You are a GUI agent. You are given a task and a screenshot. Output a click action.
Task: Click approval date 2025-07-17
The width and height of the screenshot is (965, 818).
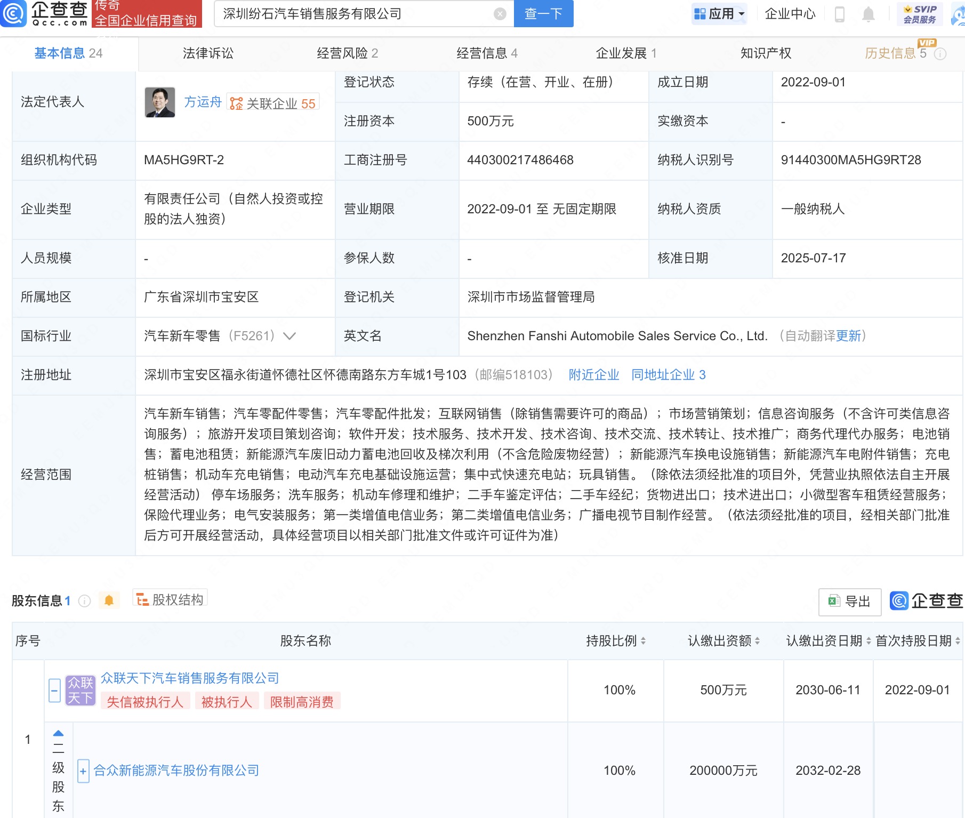(x=813, y=258)
